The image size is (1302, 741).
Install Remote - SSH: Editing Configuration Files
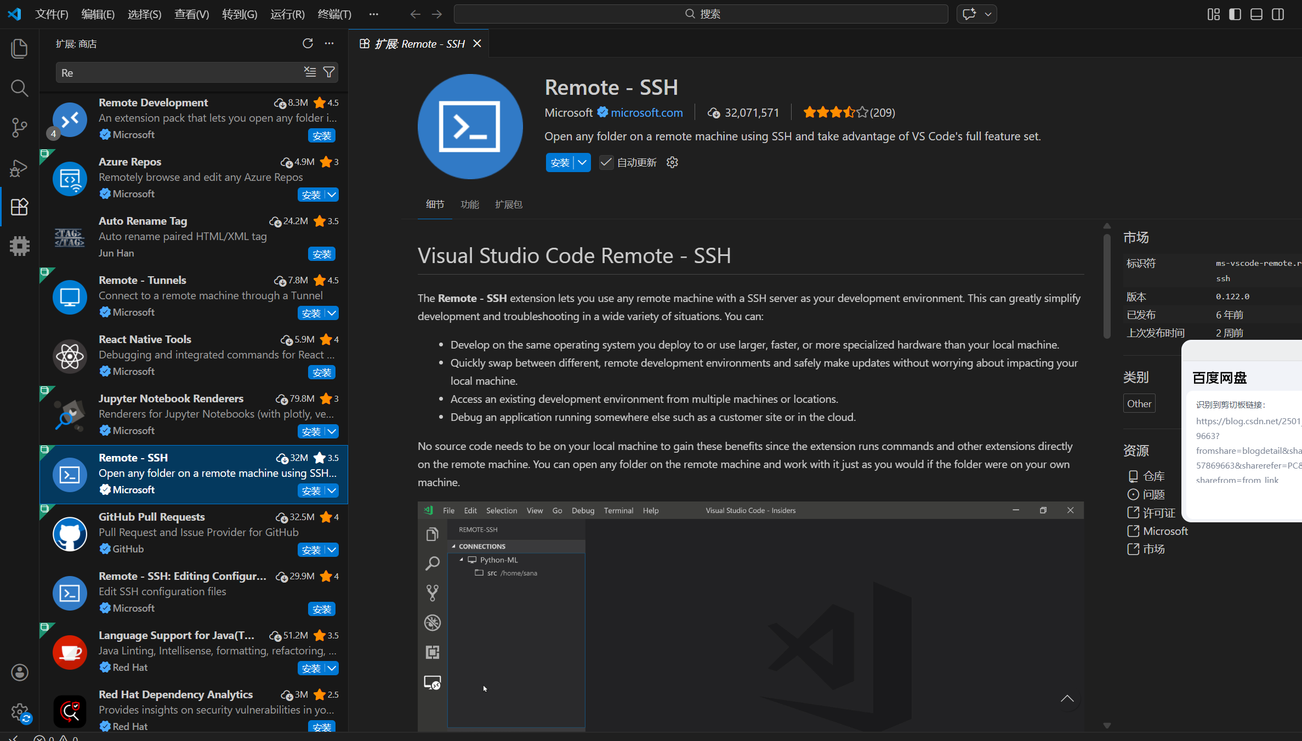pos(322,609)
